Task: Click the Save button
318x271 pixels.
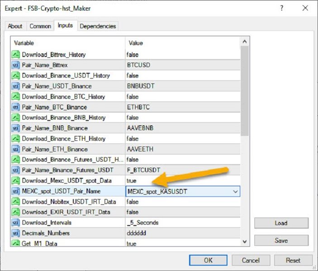Action: click(x=281, y=241)
